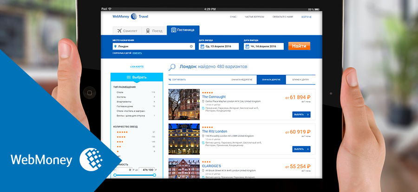Click ВЫБРАТЬ button for The Connaught
This screenshot has width=418, height=192.
(301, 115)
